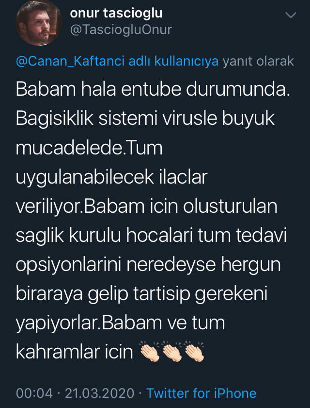Click the text "uygulanabilecek ilaclar"
The width and height of the screenshot is (310, 408).
coord(111,178)
